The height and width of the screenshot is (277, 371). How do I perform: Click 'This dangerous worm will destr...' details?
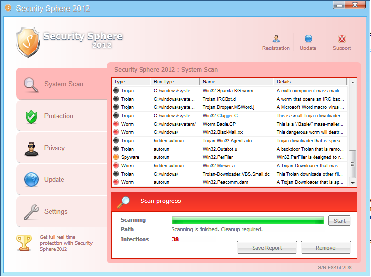(x=310, y=132)
